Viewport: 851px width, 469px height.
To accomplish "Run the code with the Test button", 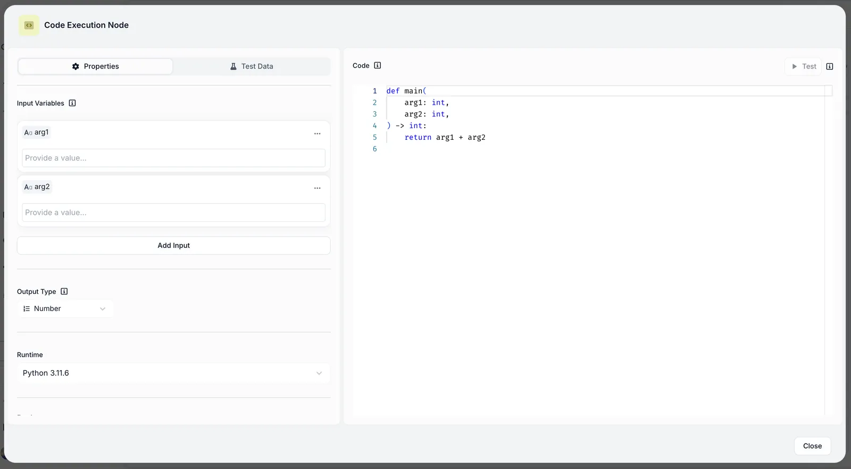I will (803, 66).
